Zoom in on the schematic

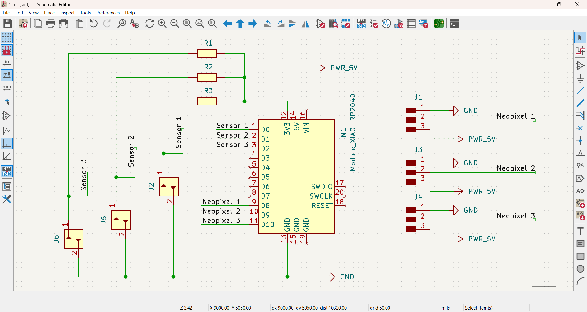162,23
